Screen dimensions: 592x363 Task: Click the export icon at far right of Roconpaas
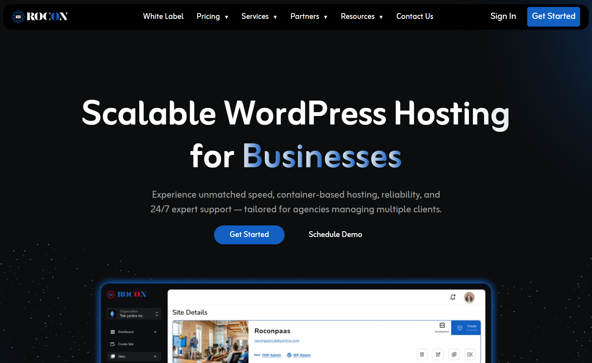pos(470,354)
